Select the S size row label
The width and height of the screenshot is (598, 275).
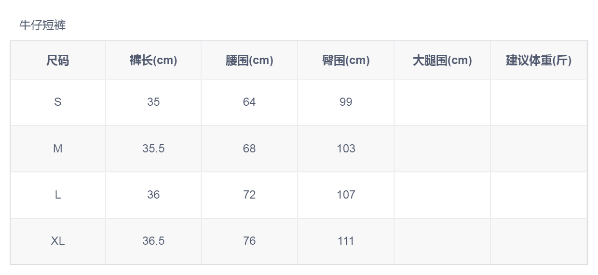coord(58,102)
